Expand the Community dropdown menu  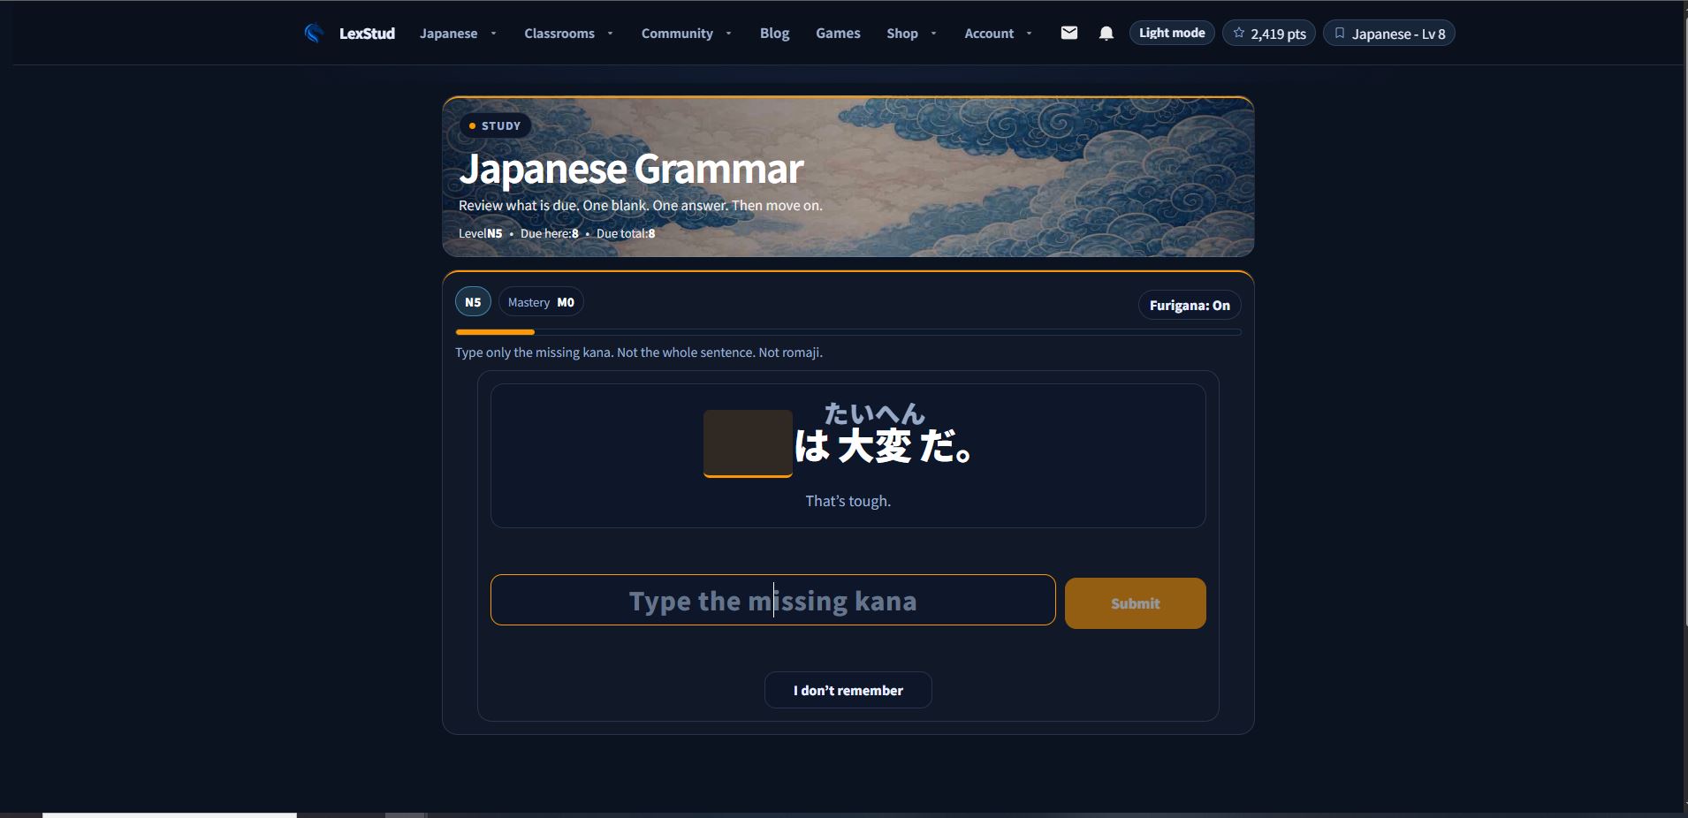(687, 34)
